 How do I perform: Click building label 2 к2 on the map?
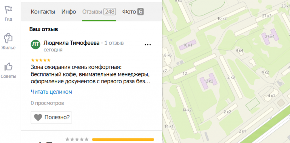227,112
